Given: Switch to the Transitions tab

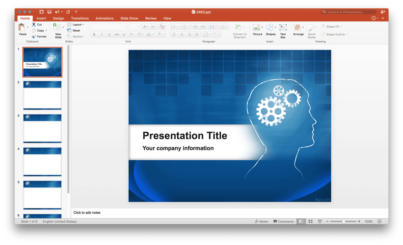Looking at the screenshot, I should pos(80,18).
